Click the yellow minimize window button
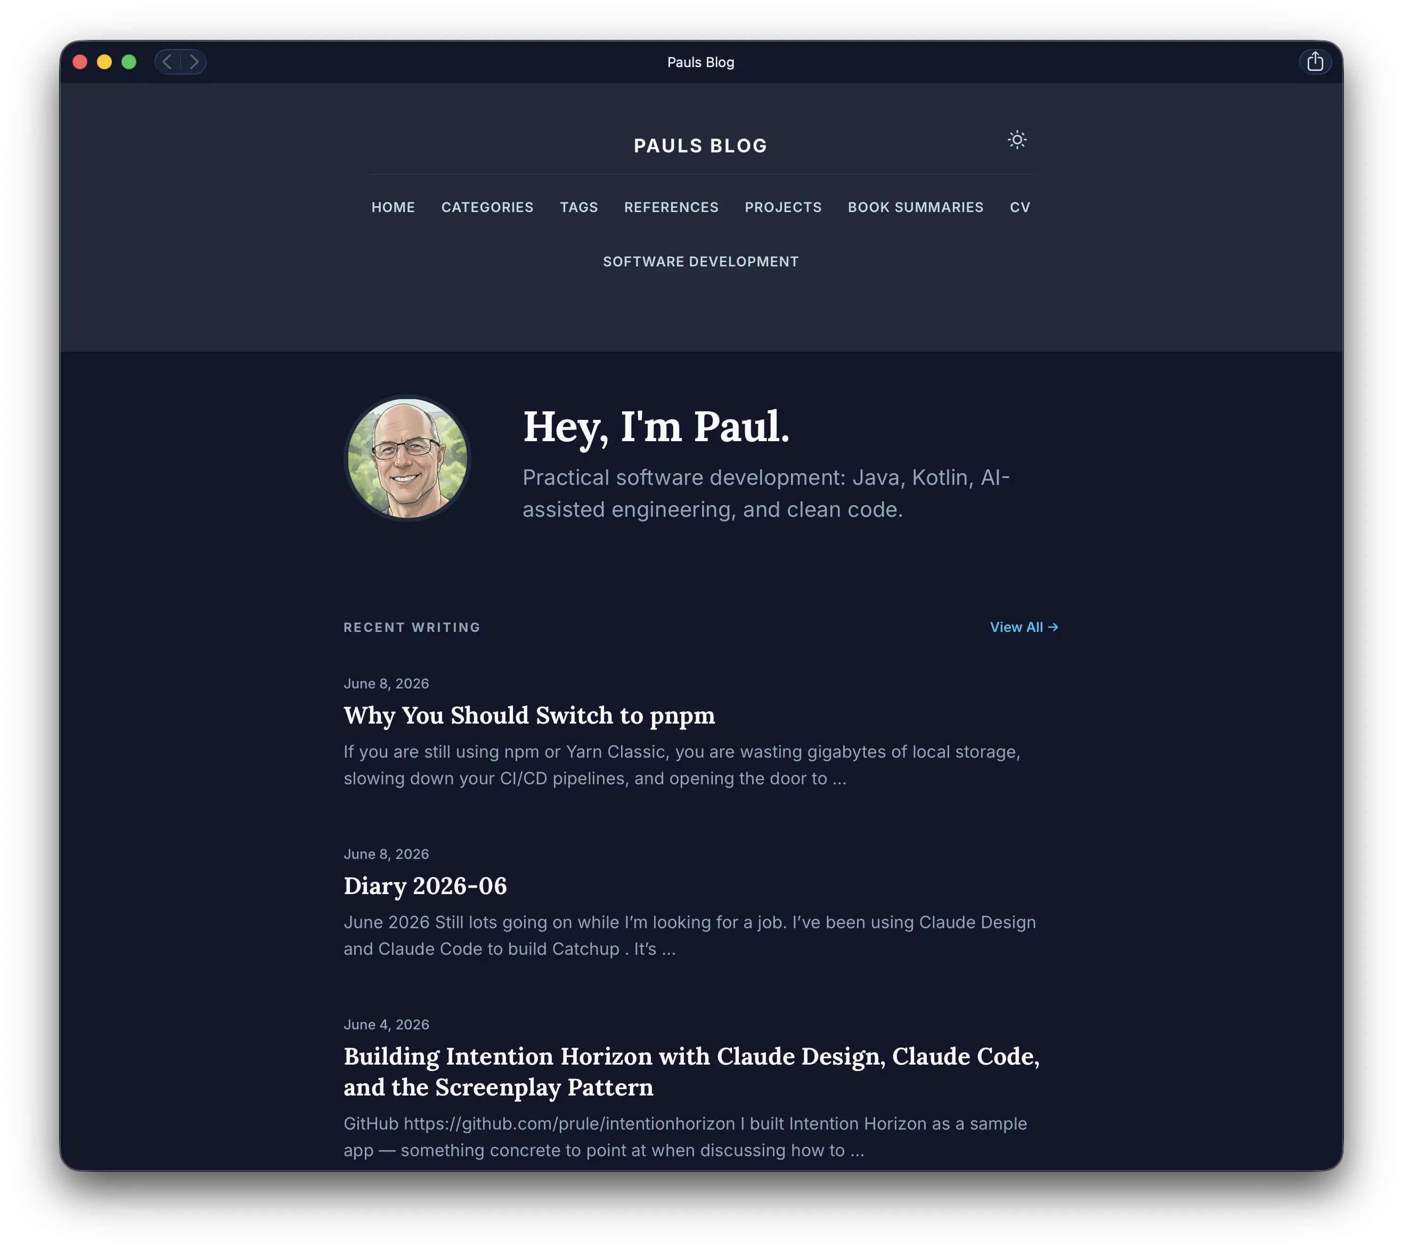The height and width of the screenshot is (1250, 1403). (104, 62)
